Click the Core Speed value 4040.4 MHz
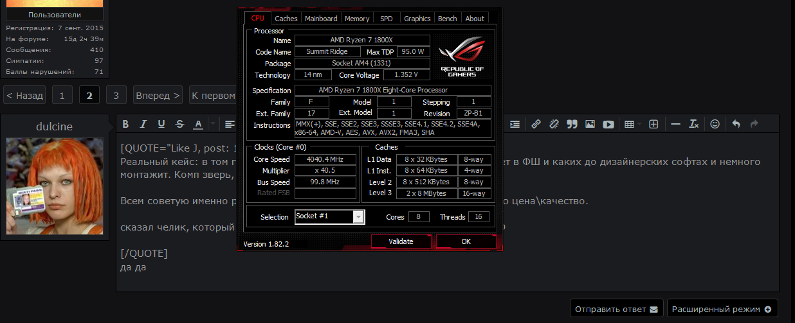Image resolution: width=795 pixels, height=323 pixels. tap(325, 159)
